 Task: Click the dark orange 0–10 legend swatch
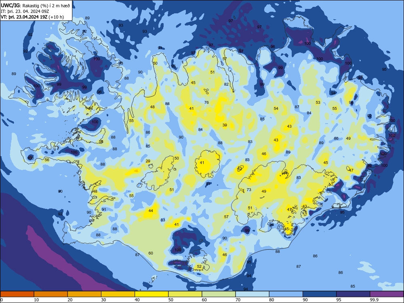17,294
